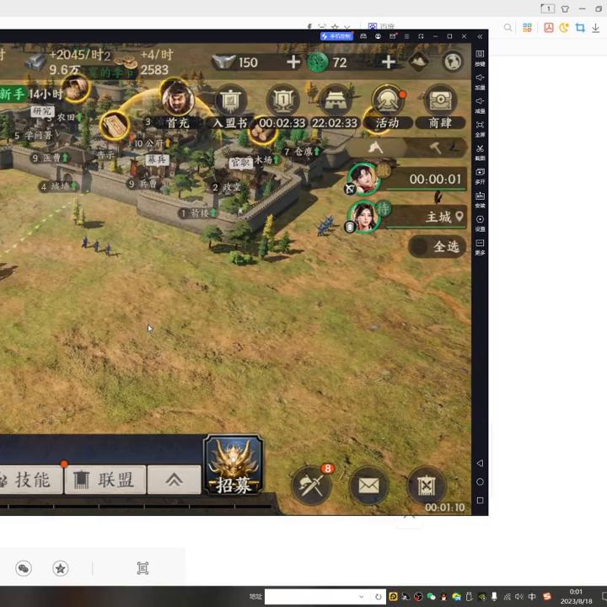Image resolution: width=607 pixels, height=607 pixels.
Task: Open the browser search magnifier icon
Action: click(x=508, y=28)
